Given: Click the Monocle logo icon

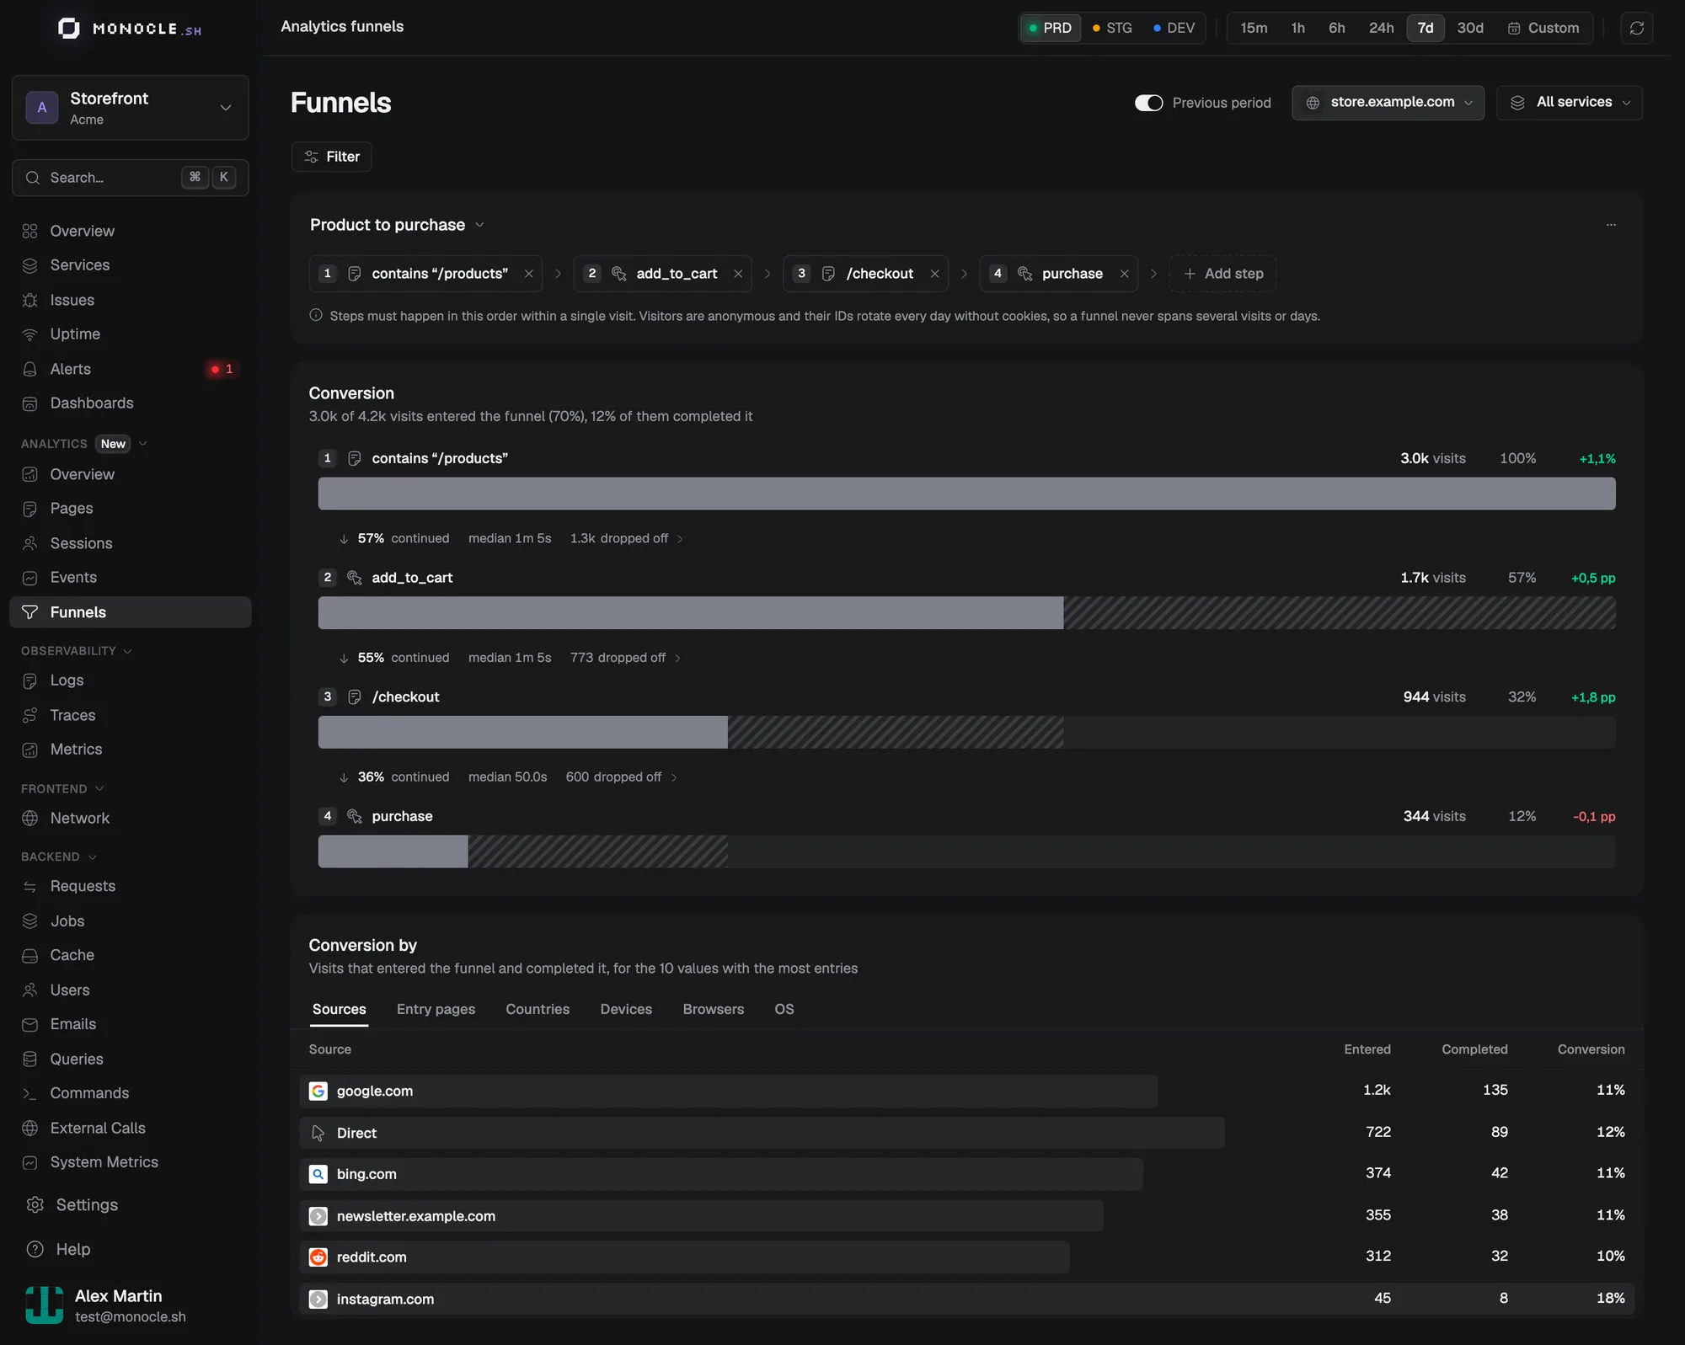Looking at the screenshot, I should 69,29.
